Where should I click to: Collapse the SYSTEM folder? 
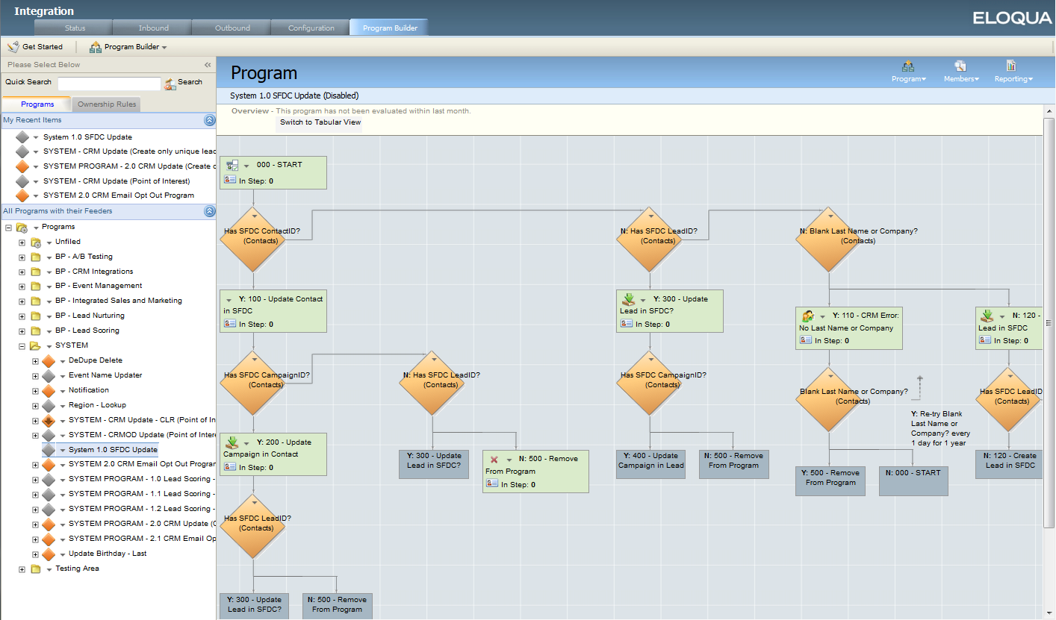pos(22,346)
